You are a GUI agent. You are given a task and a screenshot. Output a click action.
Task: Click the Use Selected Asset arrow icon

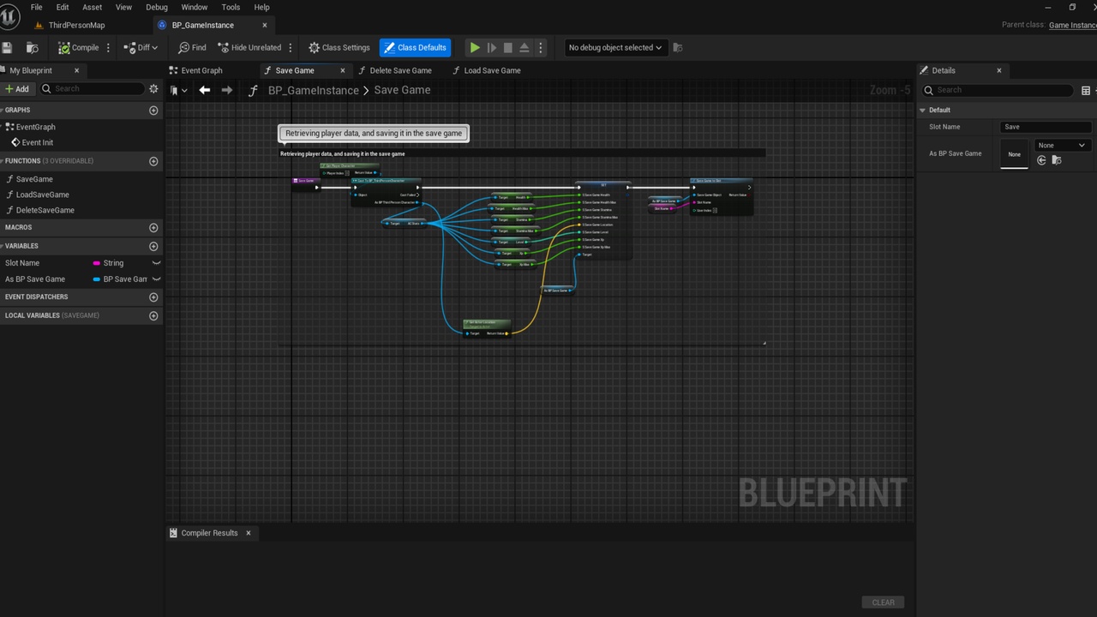point(1042,160)
